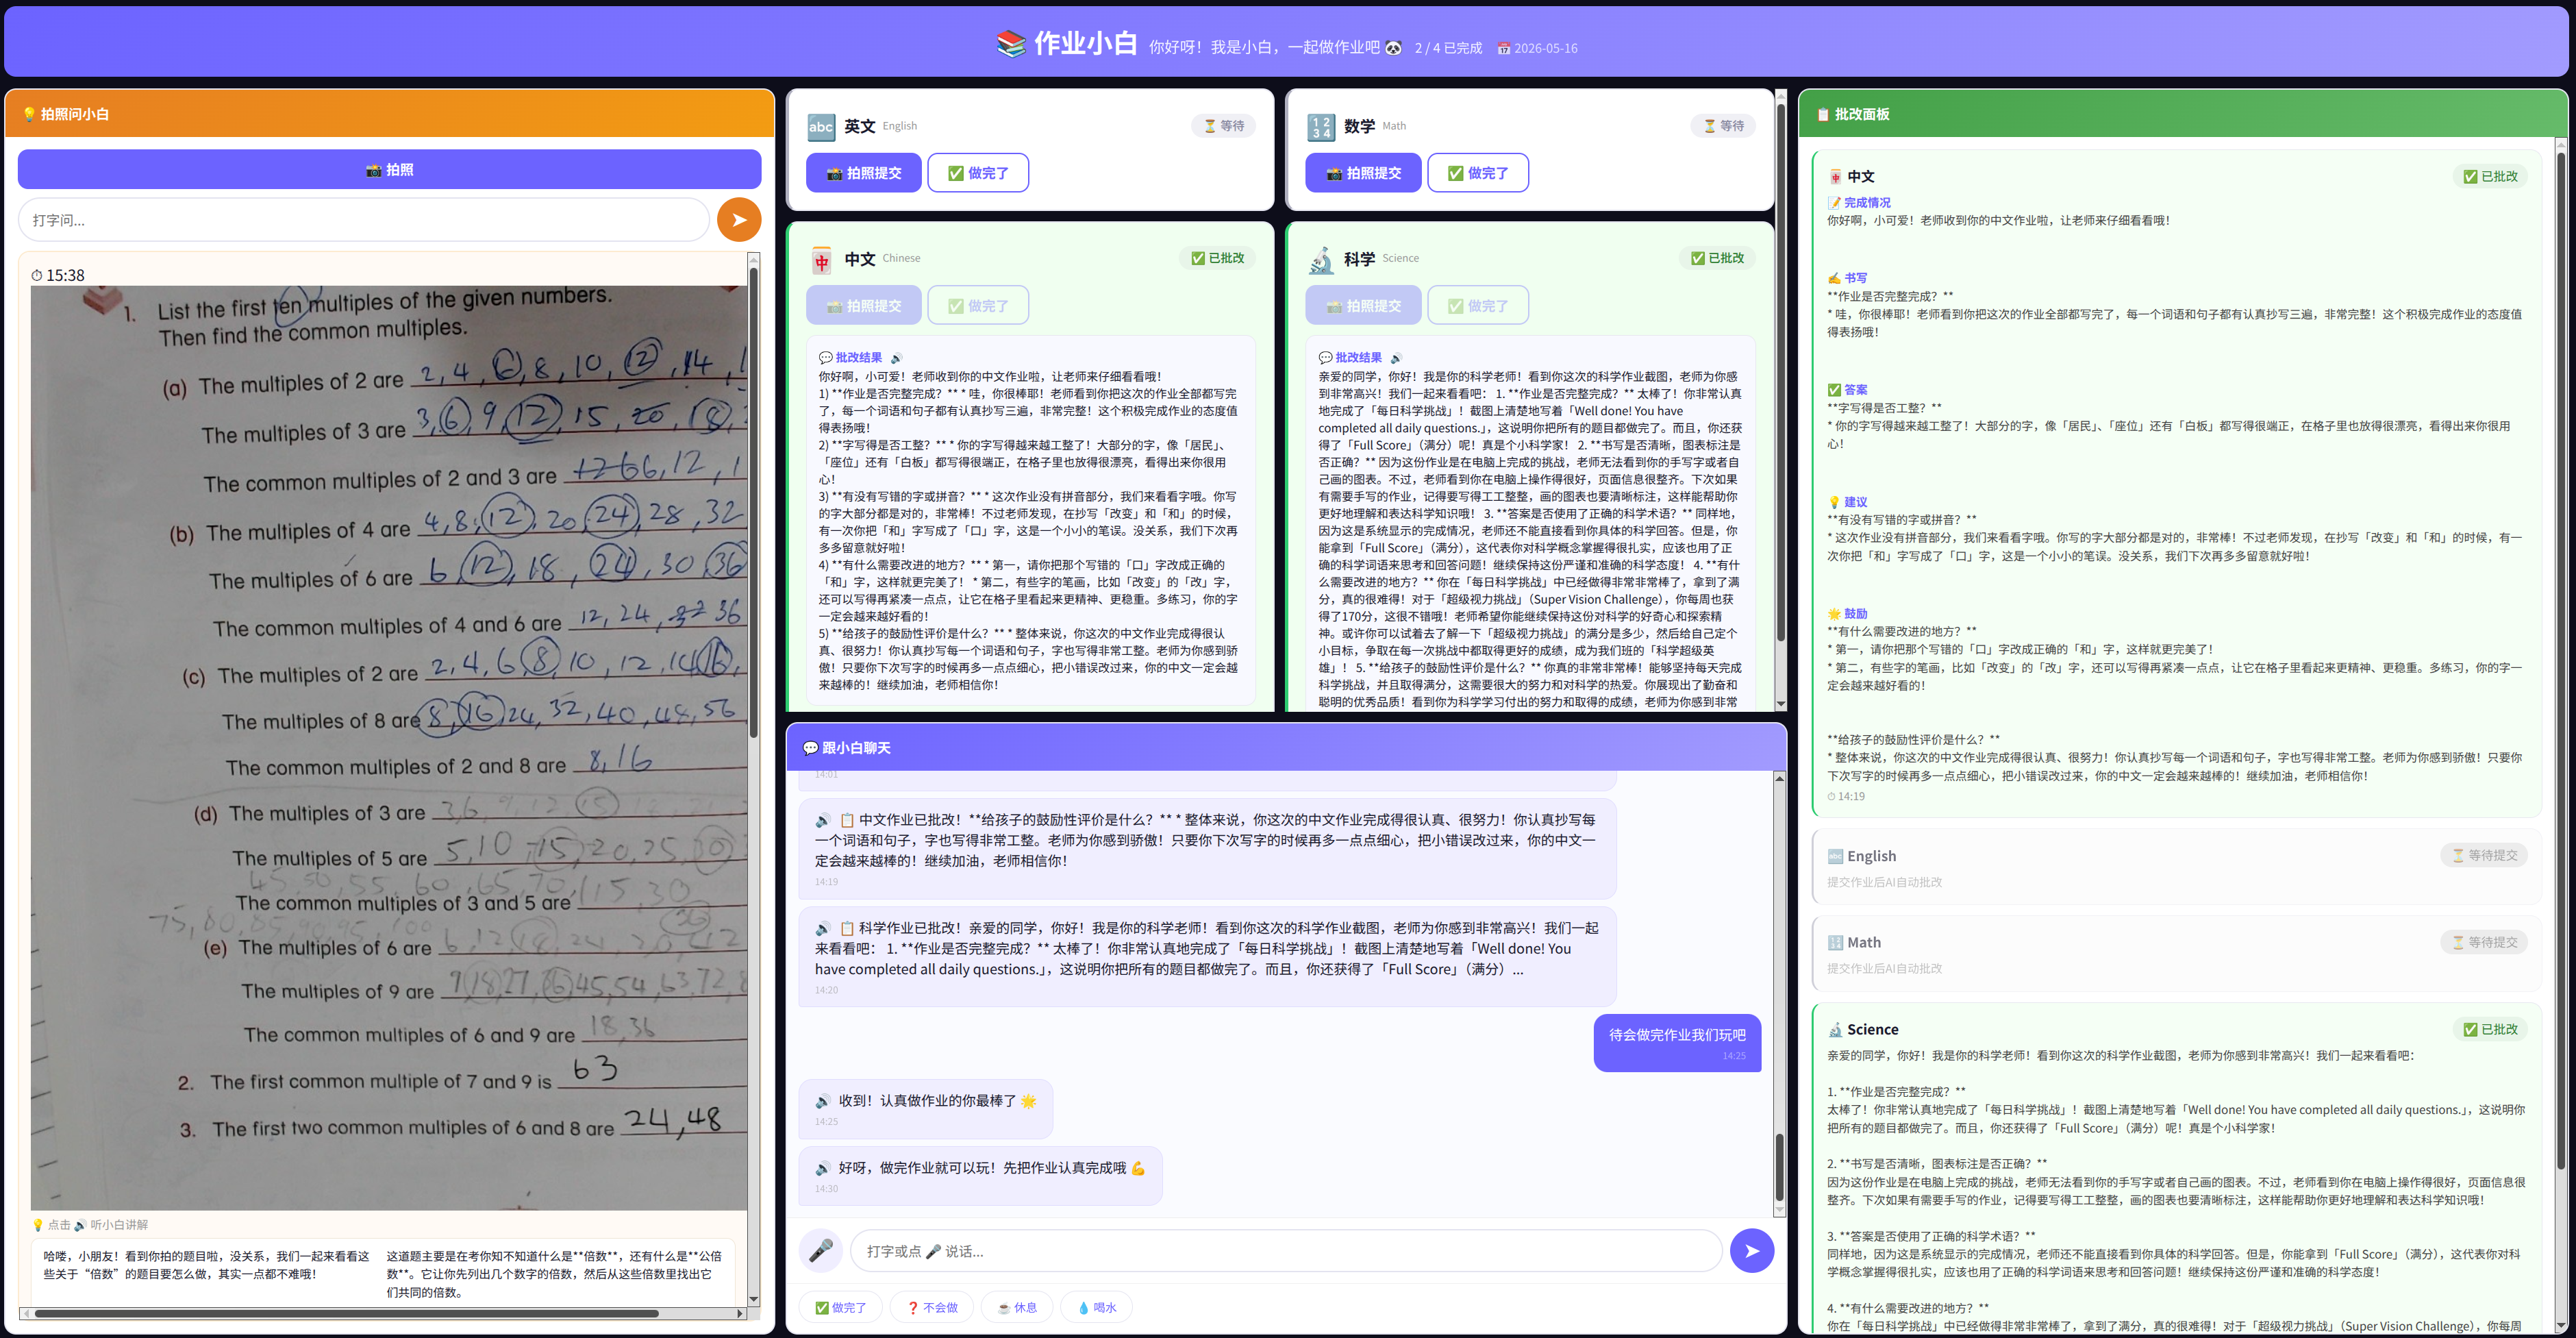Click the 2 / 4 已完成 progress text

[x=1448, y=48]
